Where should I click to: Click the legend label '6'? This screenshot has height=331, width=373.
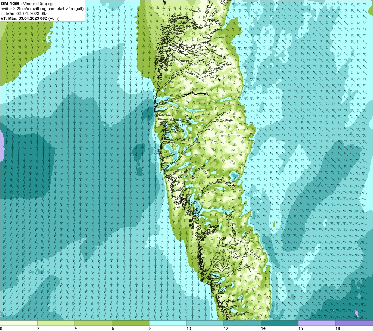tap(113, 328)
